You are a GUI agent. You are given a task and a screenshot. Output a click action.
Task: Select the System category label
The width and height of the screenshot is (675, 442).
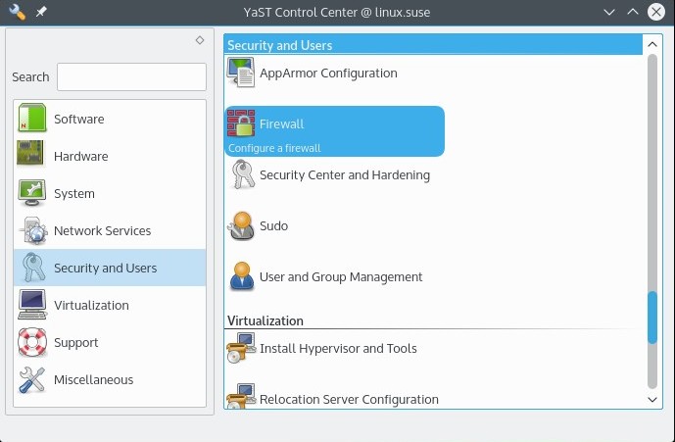point(74,193)
